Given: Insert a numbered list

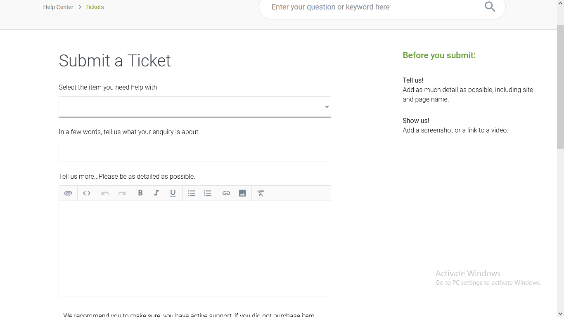Looking at the screenshot, I should pyautogui.click(x=208, y=193).
